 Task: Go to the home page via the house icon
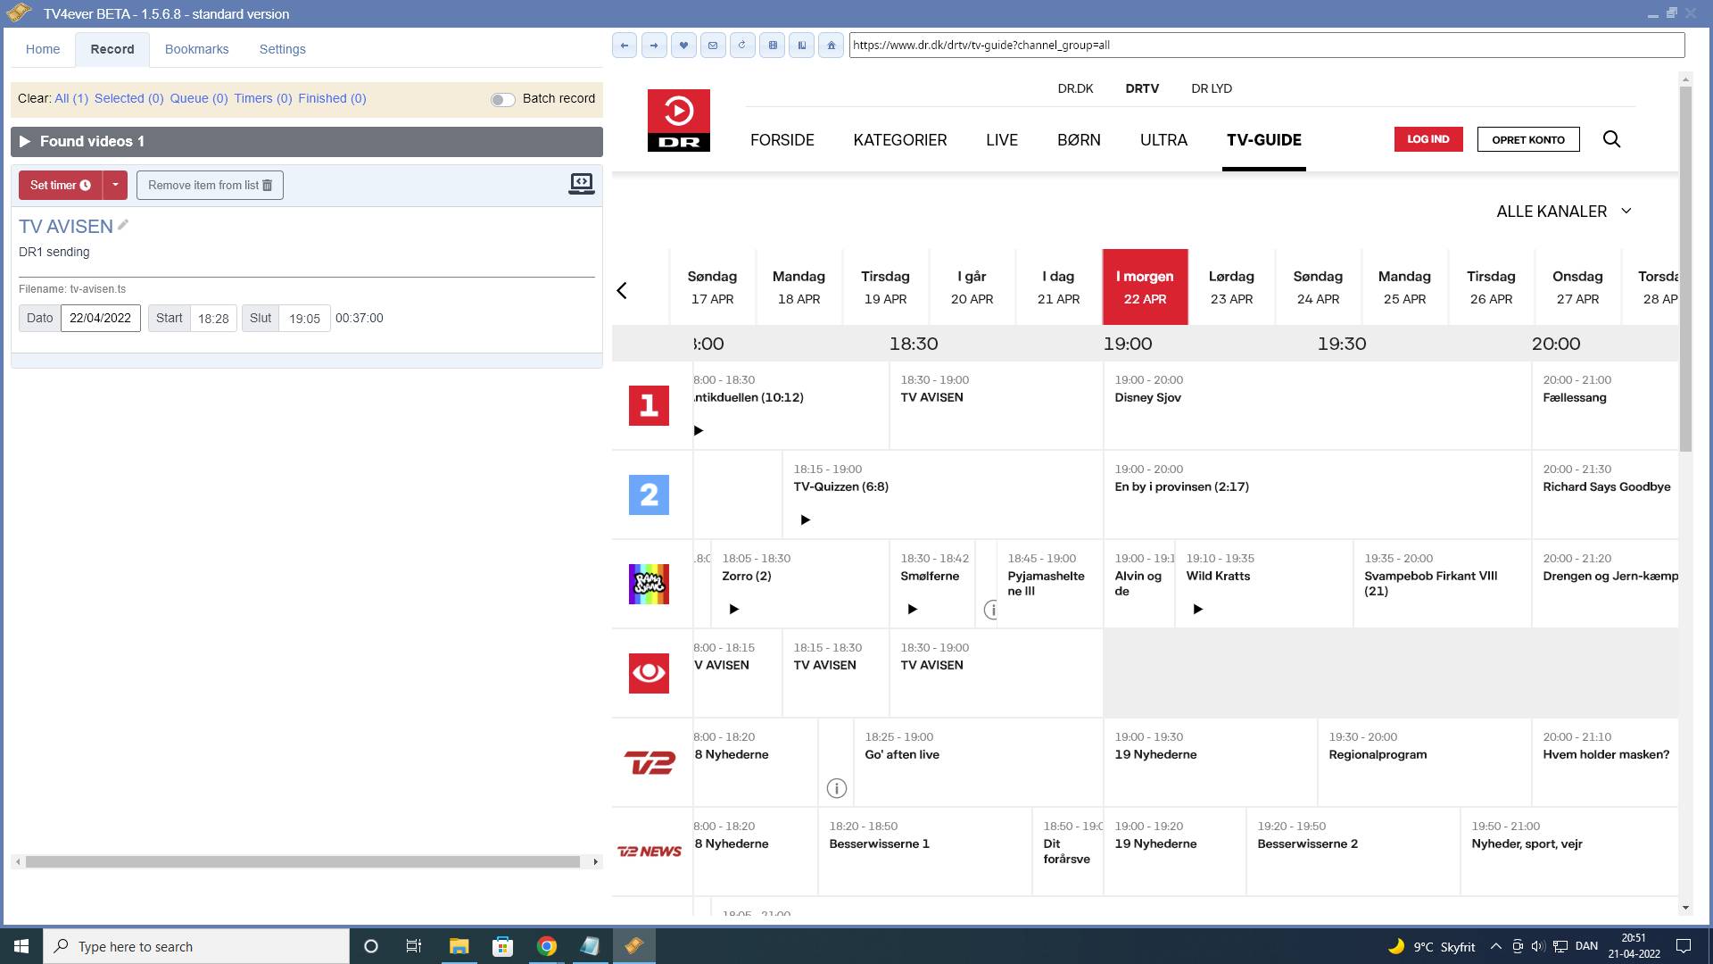(831, 45)
